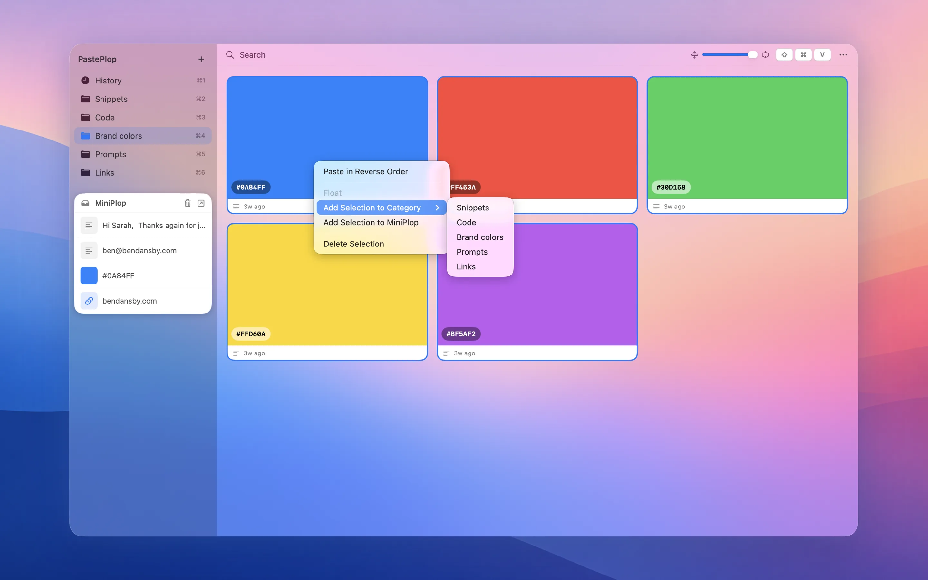Clear MiniPlop with the trash icon
Viewport: 928px width, 580px height.
(x=188, y=203)
